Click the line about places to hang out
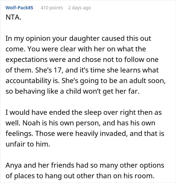 point(80,176)
